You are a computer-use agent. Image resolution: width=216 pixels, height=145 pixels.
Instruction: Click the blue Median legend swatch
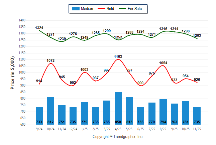[75, 9]
